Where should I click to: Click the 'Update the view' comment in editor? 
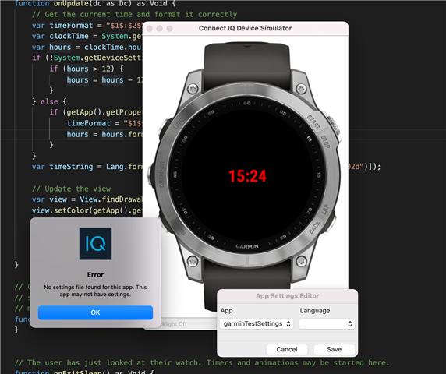point(71,189)
